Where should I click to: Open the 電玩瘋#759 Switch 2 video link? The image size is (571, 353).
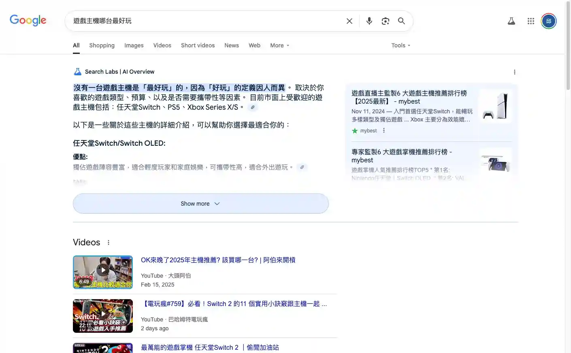click(x=234, y=304)
